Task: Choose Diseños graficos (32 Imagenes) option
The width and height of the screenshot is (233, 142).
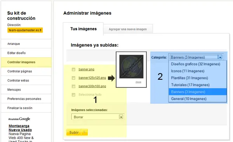Action: pos(198,64)
